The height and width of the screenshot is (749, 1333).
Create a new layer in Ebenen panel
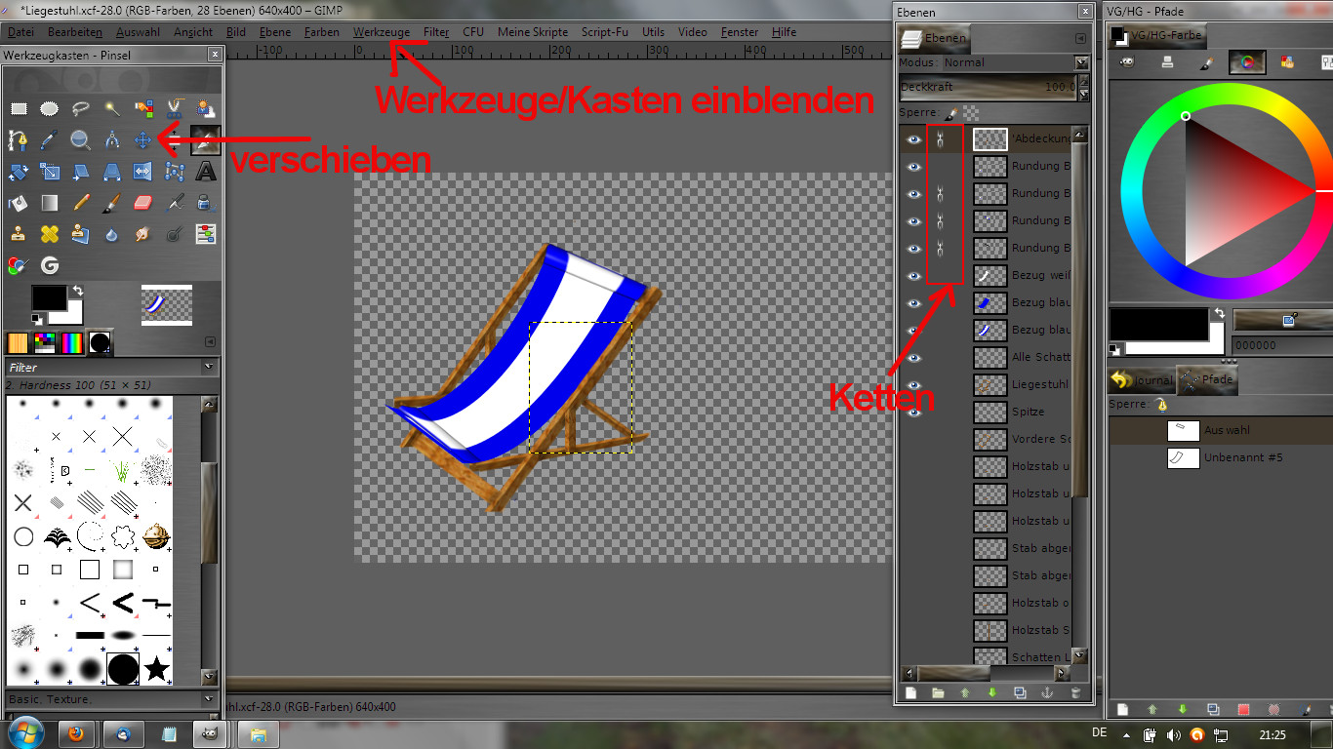[910, 693]
